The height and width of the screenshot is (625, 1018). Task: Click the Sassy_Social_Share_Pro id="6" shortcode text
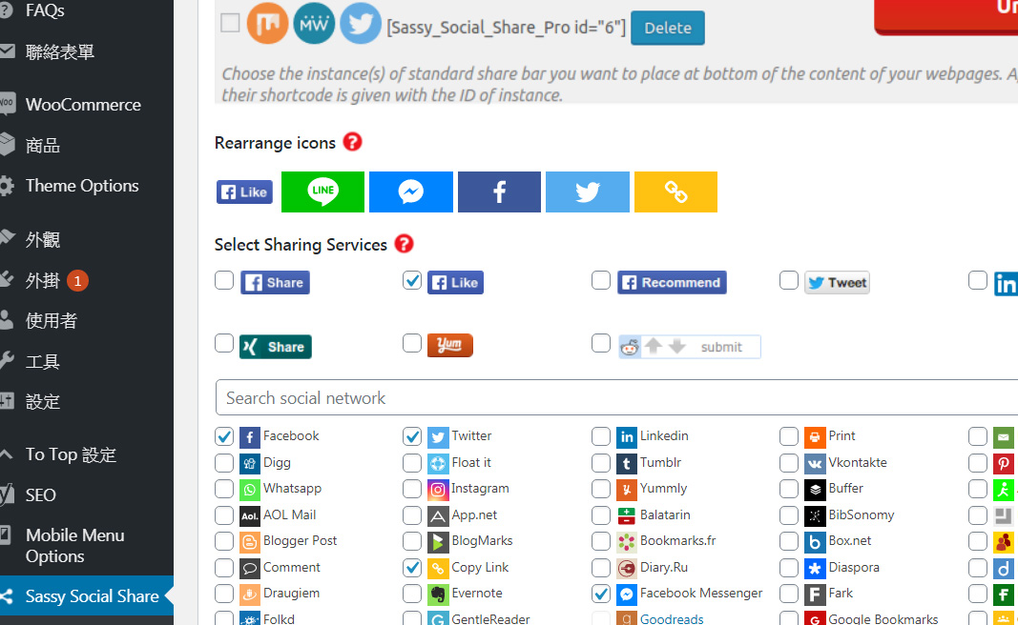tap(507, 28)
